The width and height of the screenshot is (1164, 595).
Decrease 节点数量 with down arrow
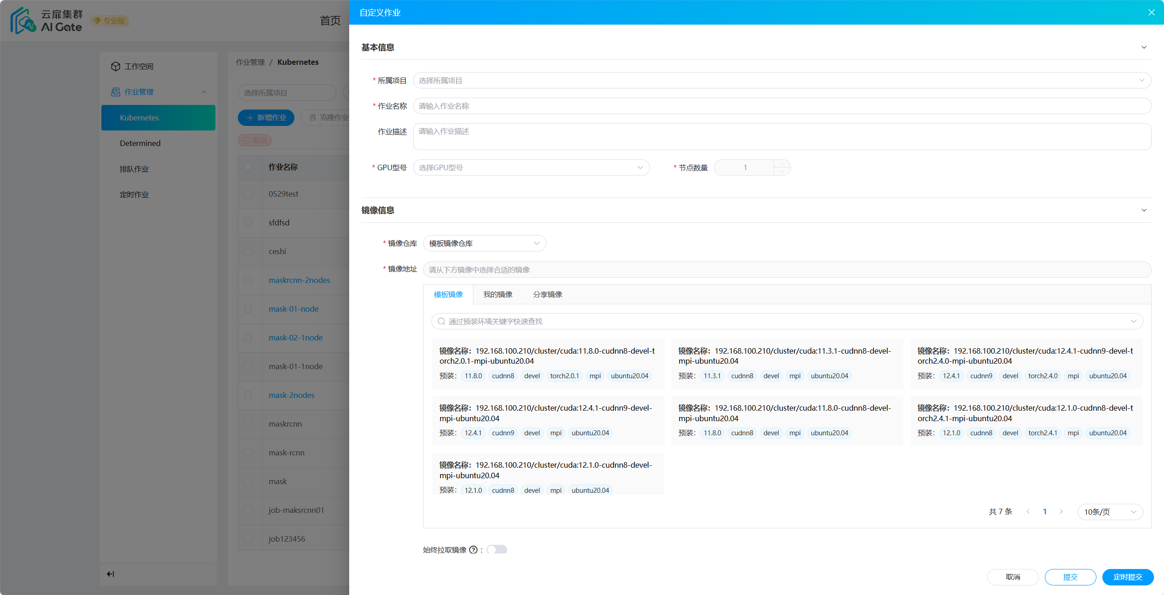[x=782, y=172]
